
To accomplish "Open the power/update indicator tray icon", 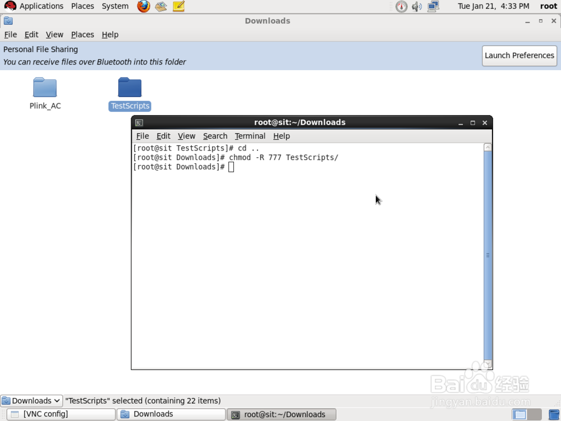I will click(x=402, y=6).
